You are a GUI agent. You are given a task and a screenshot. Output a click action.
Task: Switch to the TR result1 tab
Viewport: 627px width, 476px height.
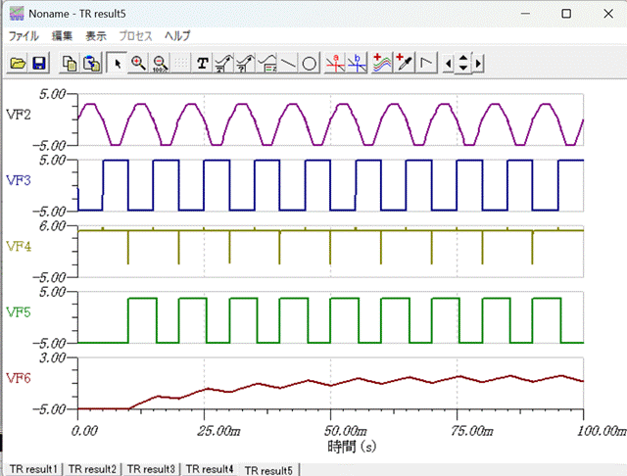click(x=33, y=468)
